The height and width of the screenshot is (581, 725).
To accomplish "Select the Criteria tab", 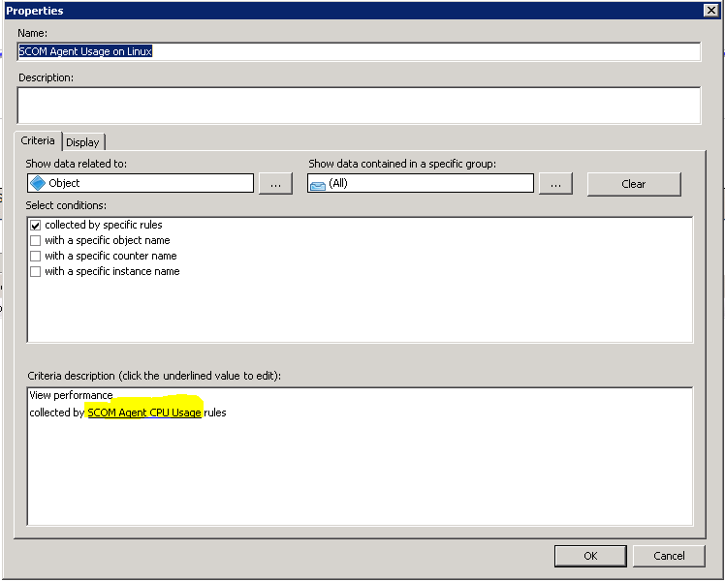I will 38,140.
